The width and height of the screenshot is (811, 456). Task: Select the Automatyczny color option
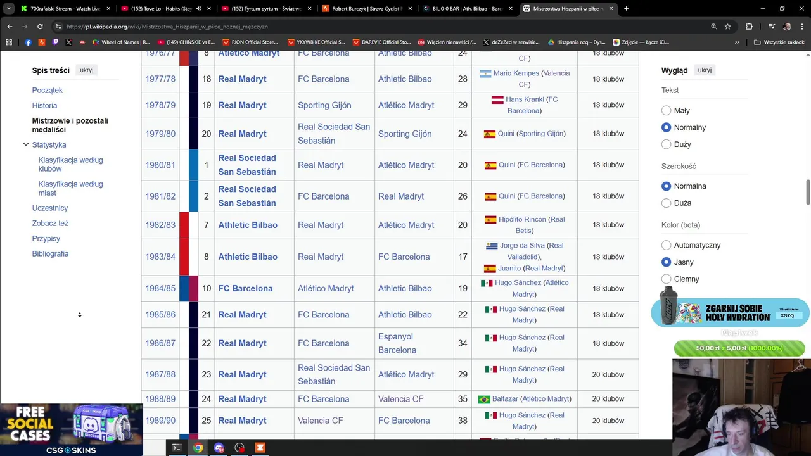[666, 245]
